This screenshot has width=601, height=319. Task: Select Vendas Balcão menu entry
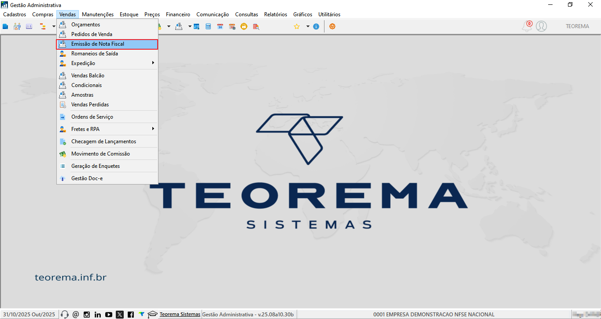point(107,76)
